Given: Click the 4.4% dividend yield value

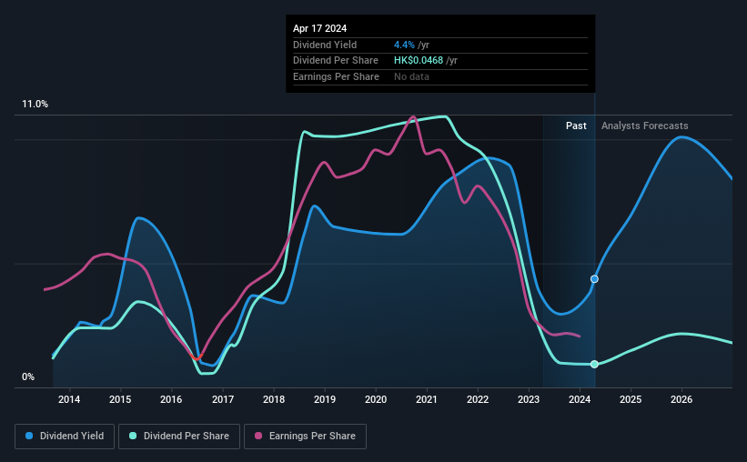Looking at the screenshot, I should point(404,45).
